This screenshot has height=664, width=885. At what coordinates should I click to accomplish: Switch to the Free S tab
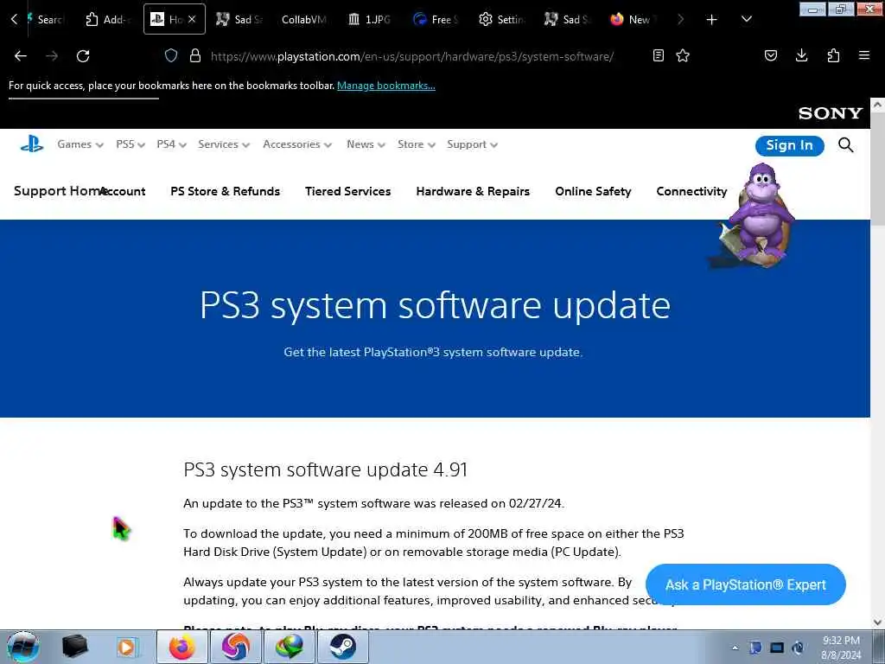pyautogui.click(x=435, y=19)
